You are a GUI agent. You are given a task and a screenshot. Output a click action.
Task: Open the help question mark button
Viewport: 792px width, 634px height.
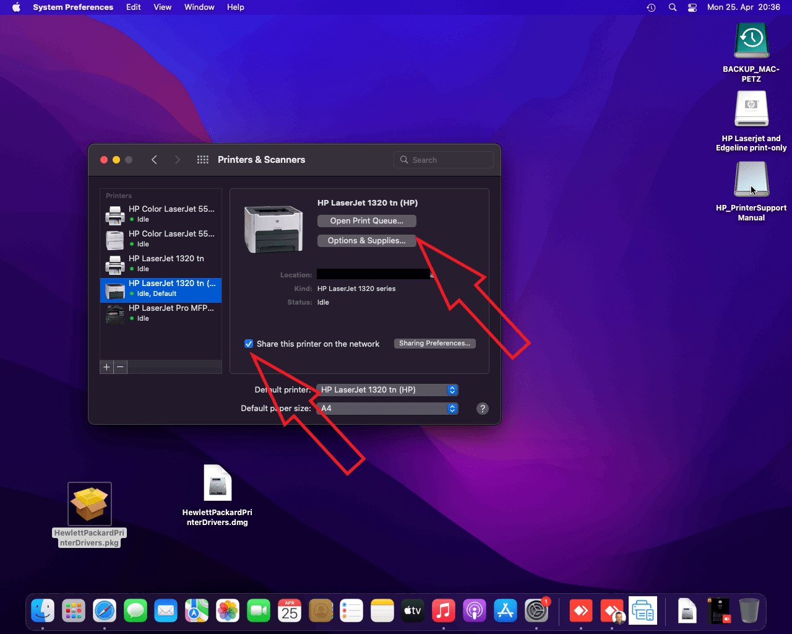(483, 409)
